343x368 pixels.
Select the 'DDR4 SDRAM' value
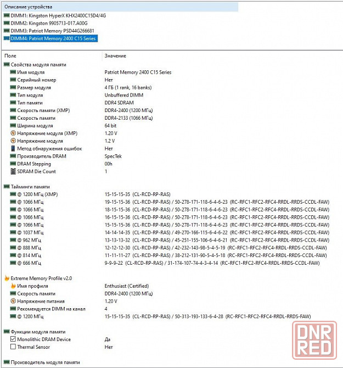tap(119, 103)
